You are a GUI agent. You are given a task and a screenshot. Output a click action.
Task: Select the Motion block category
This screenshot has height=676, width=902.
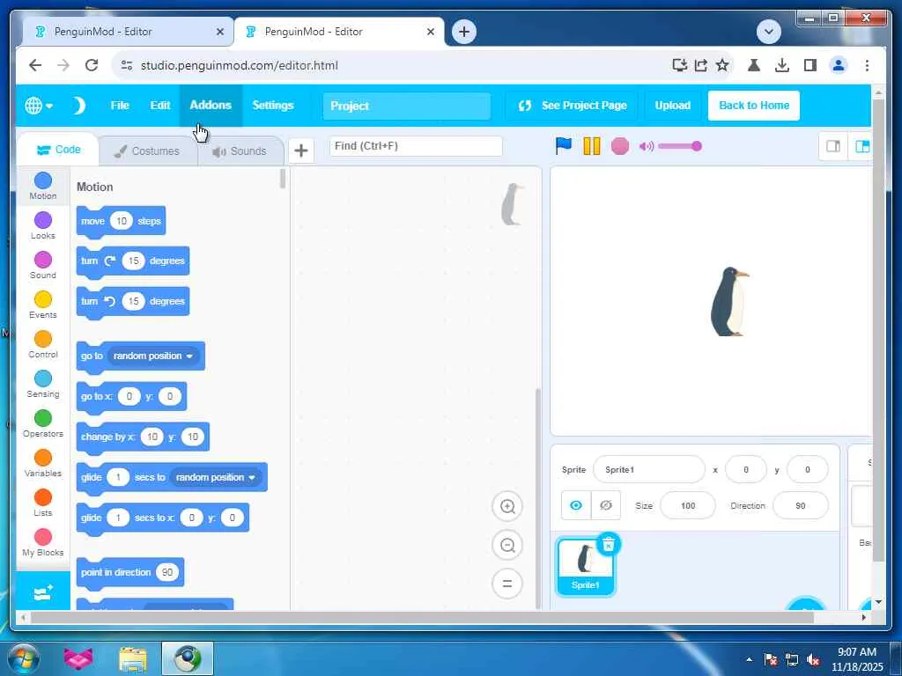43,187
